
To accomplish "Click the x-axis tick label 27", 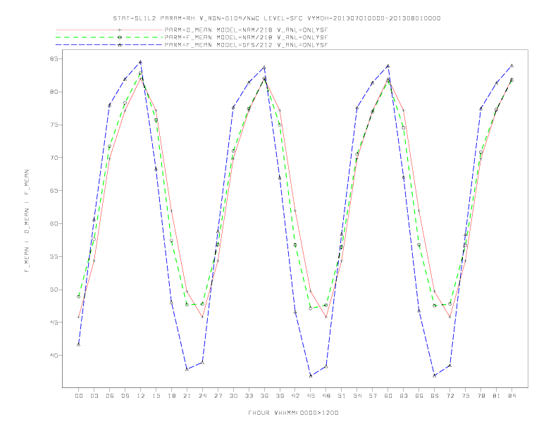I will [218, 396].
